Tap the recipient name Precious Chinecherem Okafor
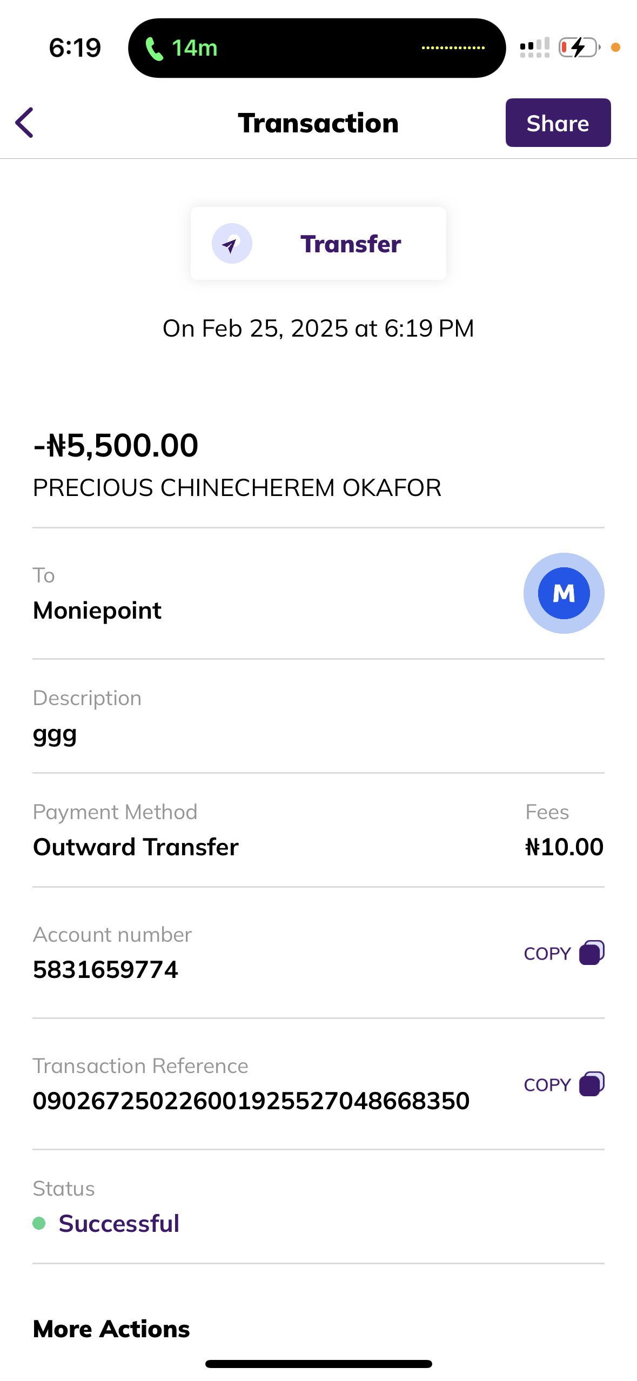The height and width of the screenshot is (1381, 637). pos(237,488)
